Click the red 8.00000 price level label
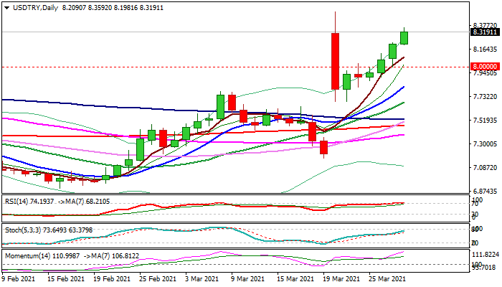Viewport: 502px width, 287px height. tap(485, 67)
